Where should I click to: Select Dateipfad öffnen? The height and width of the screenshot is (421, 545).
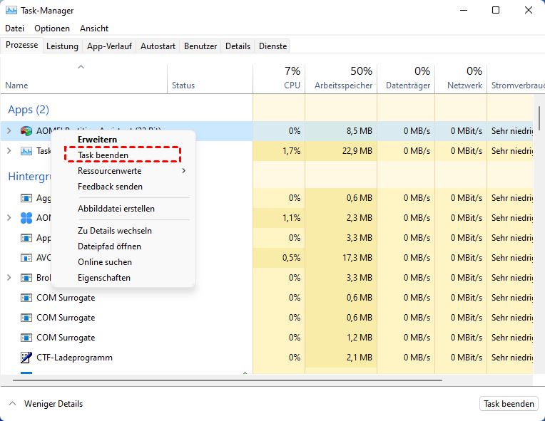tap(123, 246)
